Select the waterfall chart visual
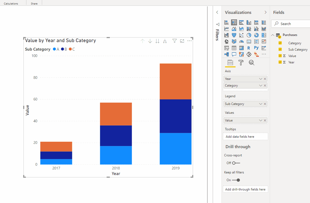The width and height of the screenshot is (310, 203). (227, 35)
